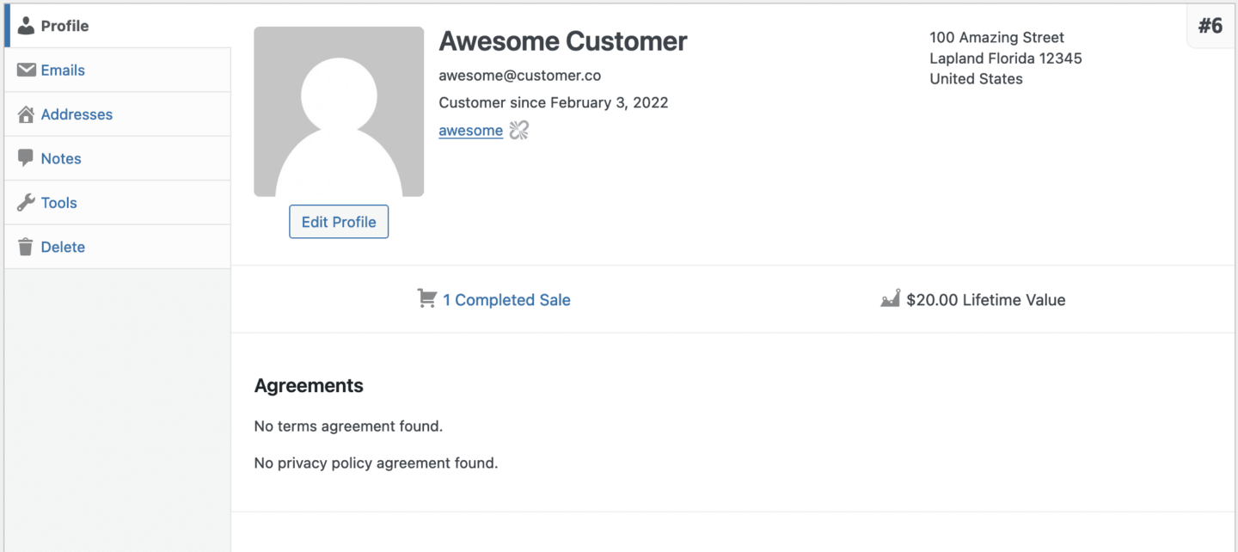Open the Delete section
Screen dimensions: 1238x552
[62, 246]
